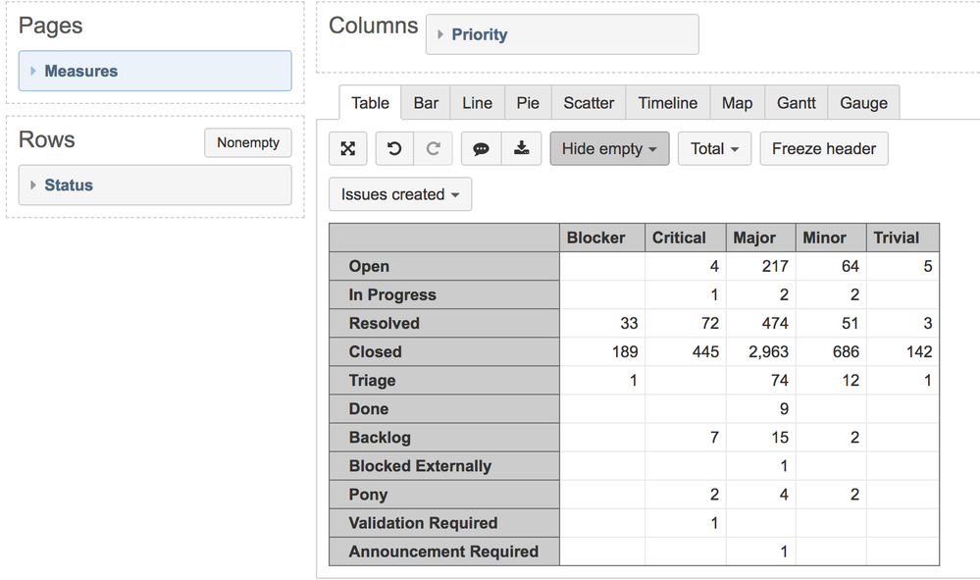Select the Blocker column header

coord(602,237)
